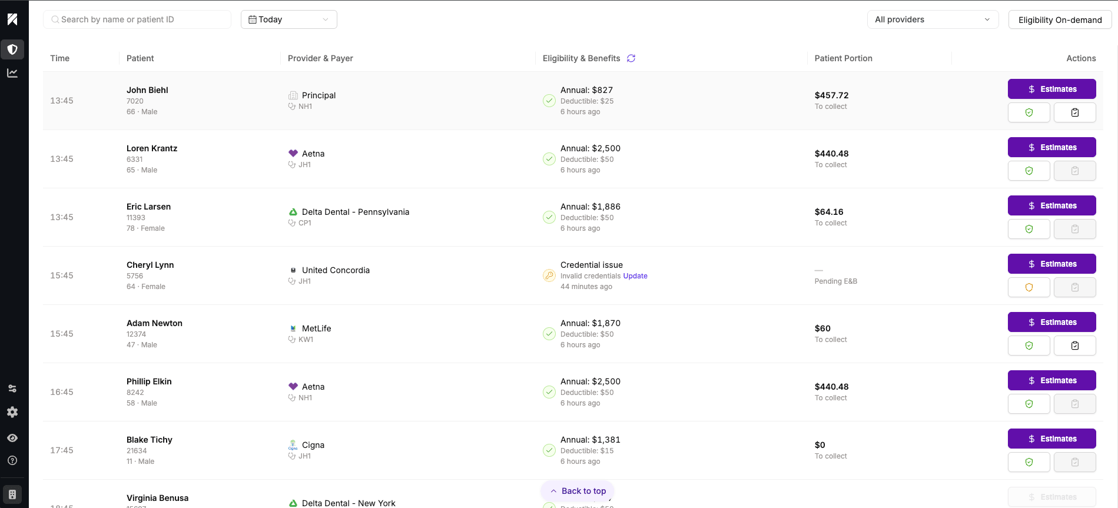Open the shield eligibility section in sidebar

tap(12, 49)
